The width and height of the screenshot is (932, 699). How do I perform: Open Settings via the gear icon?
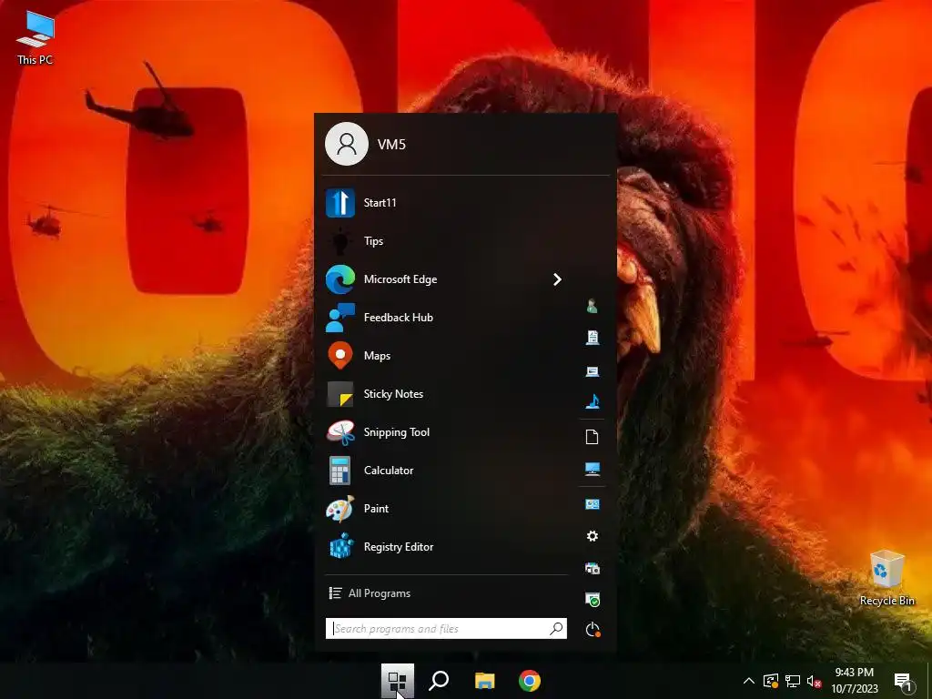click(592, 536)
